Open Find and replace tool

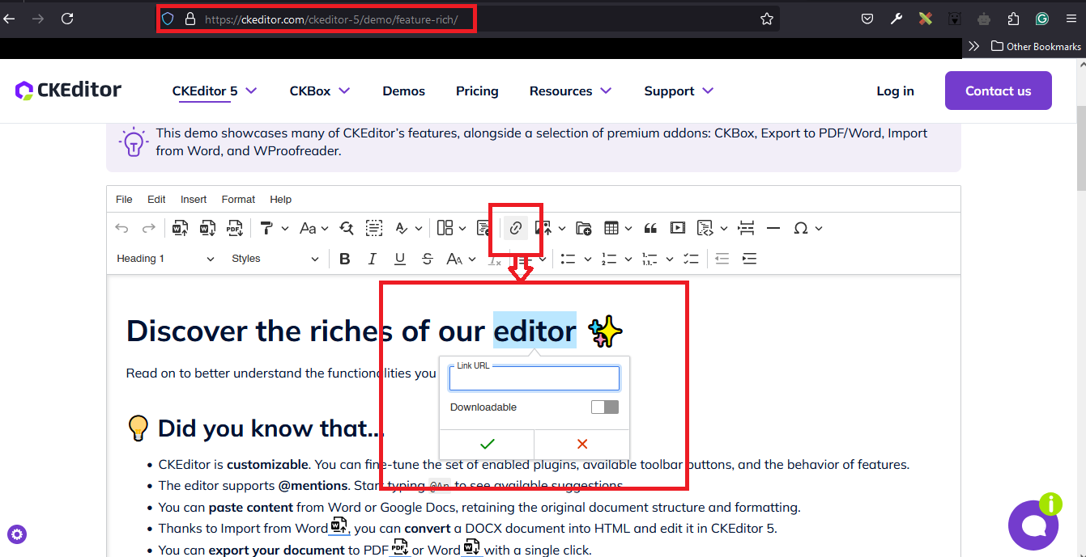pos(347,229)
